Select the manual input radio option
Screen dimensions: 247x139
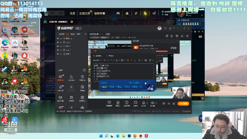pyautogui.click(x=98, y=56)
